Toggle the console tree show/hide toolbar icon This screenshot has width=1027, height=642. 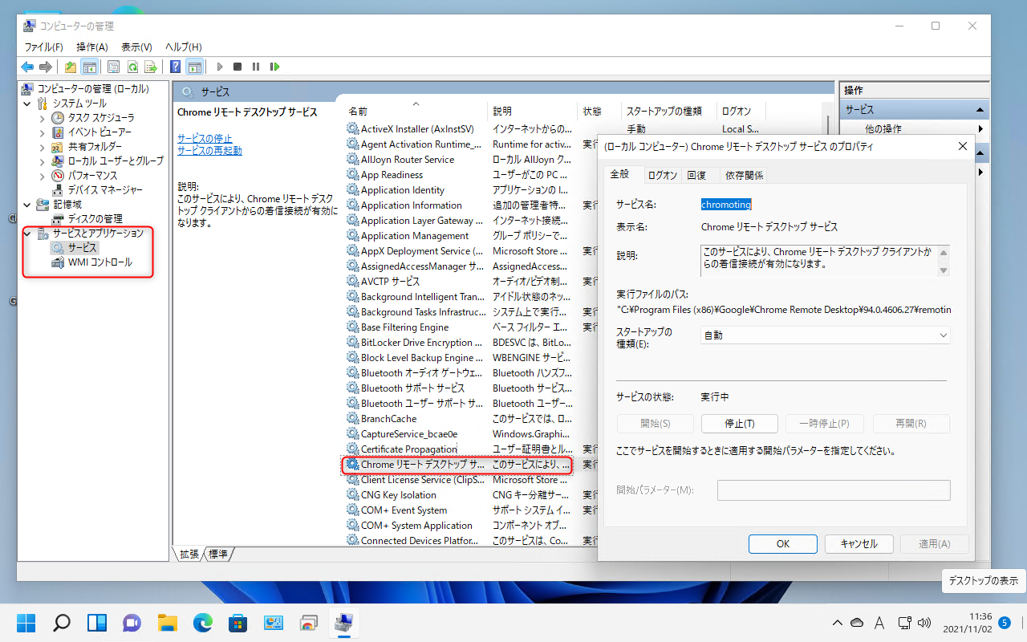[89, 67]
